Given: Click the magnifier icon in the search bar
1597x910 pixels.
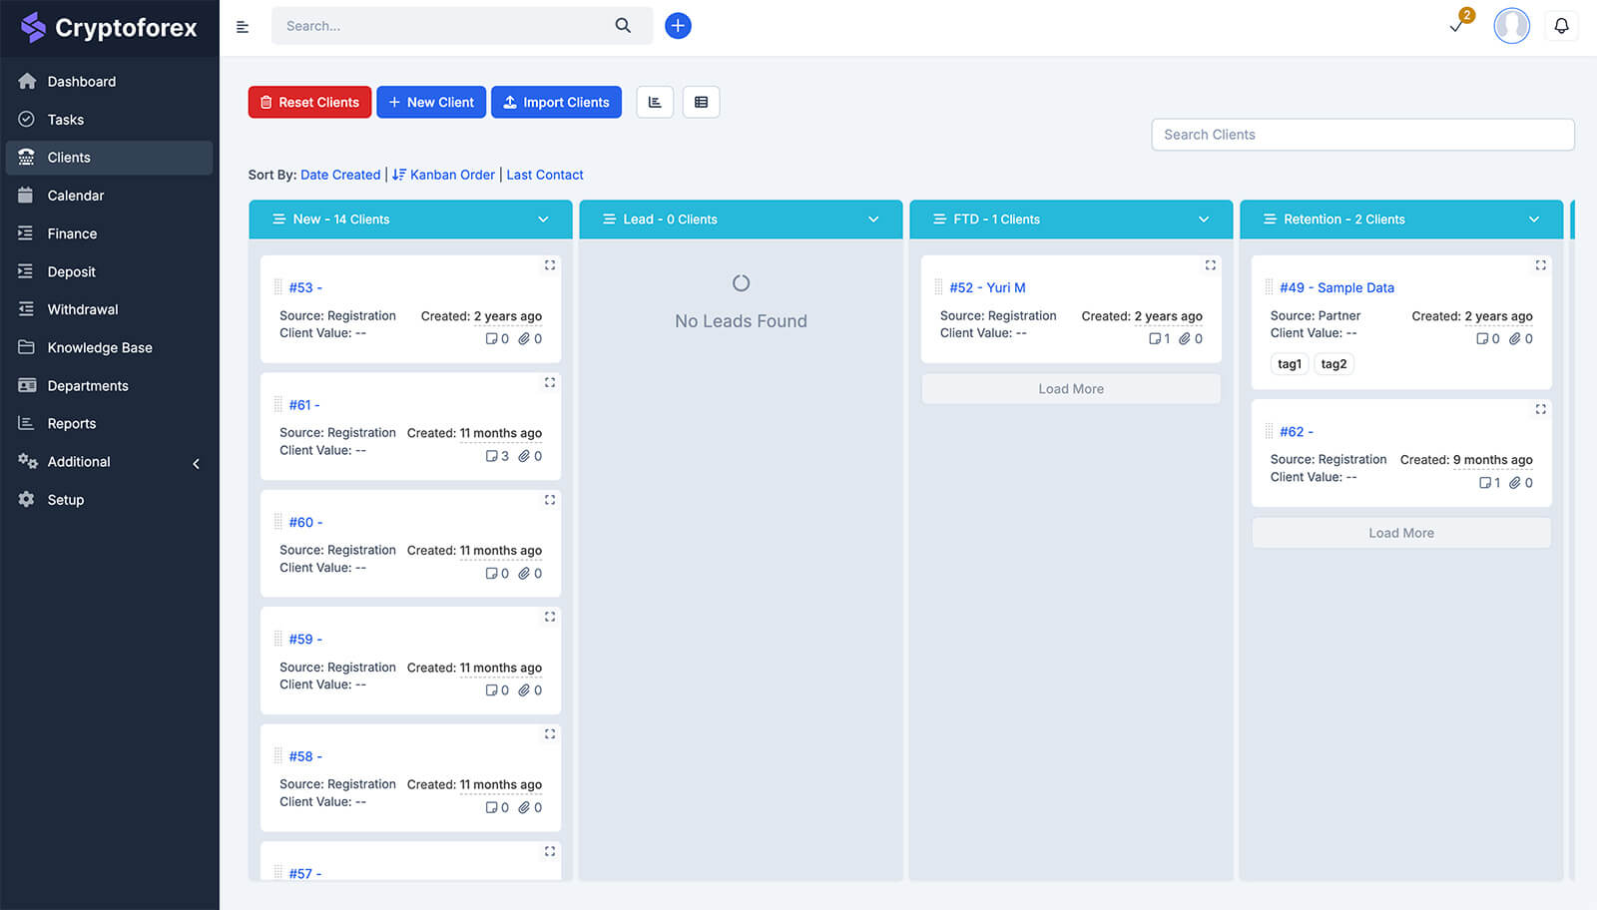Looking at the screenshot, I should [623, 25].
